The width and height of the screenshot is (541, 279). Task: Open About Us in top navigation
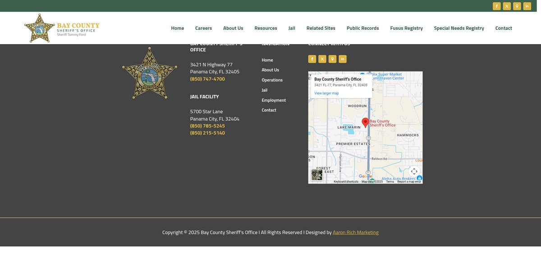pyautogui.click(x=233, y=28)
